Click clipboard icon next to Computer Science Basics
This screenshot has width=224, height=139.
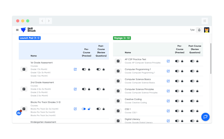click(118, 81)
